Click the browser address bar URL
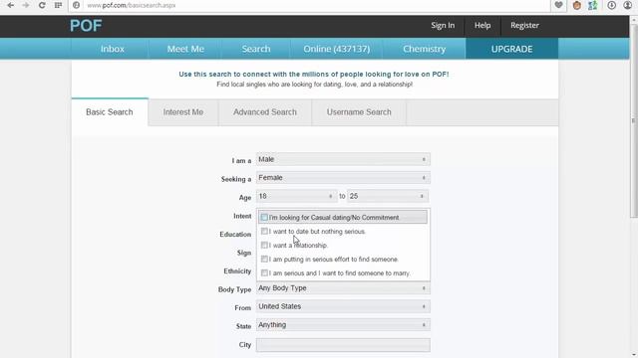Viewport: 638px width, 358px height. (x=131, y=5)
